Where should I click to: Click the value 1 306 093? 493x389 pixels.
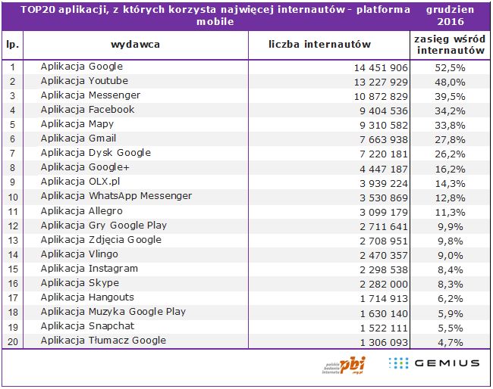384,343
